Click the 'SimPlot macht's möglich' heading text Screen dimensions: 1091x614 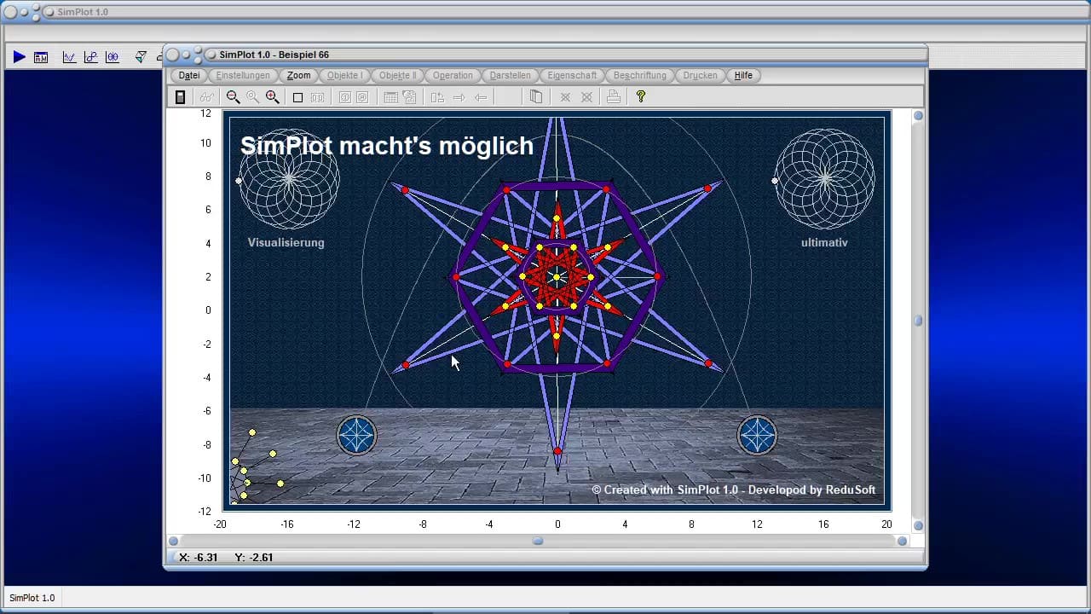click(387, 146)
